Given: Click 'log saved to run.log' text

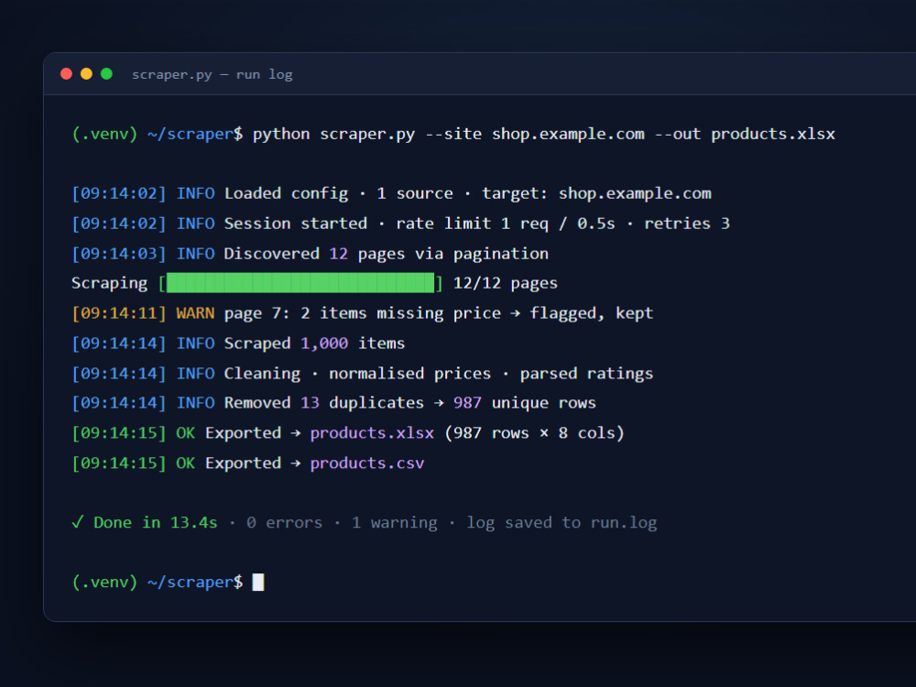Looking at the screenshot, I should click(562, 522).
